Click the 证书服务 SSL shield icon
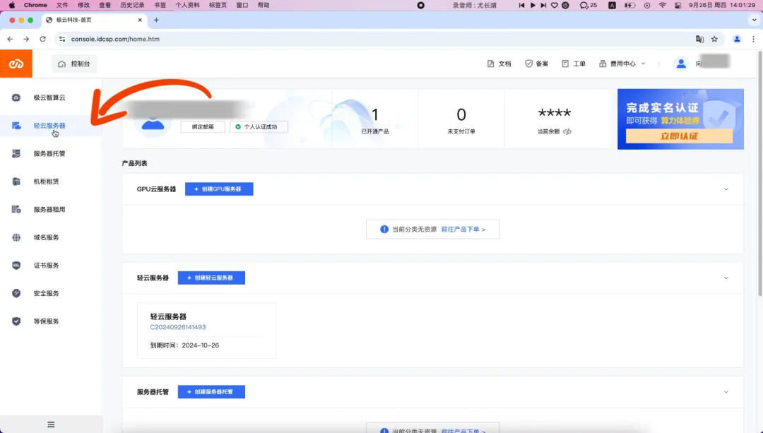 (16, 266)
